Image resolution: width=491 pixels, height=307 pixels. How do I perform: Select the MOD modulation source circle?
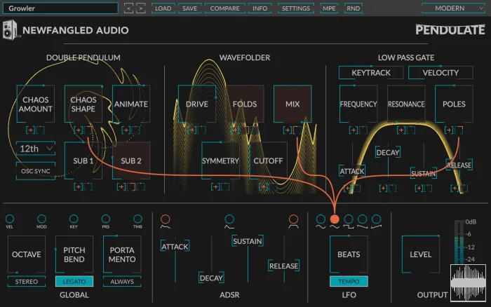(41, 219)
